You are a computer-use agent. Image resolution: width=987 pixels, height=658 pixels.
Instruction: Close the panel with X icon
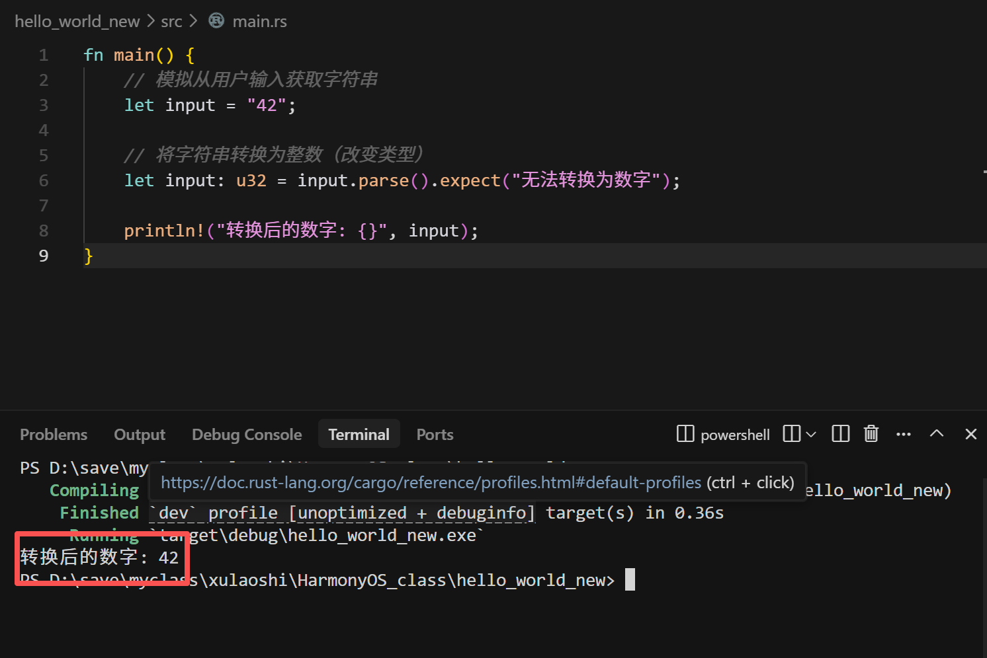pyautogui.click(x=971, y=433)
